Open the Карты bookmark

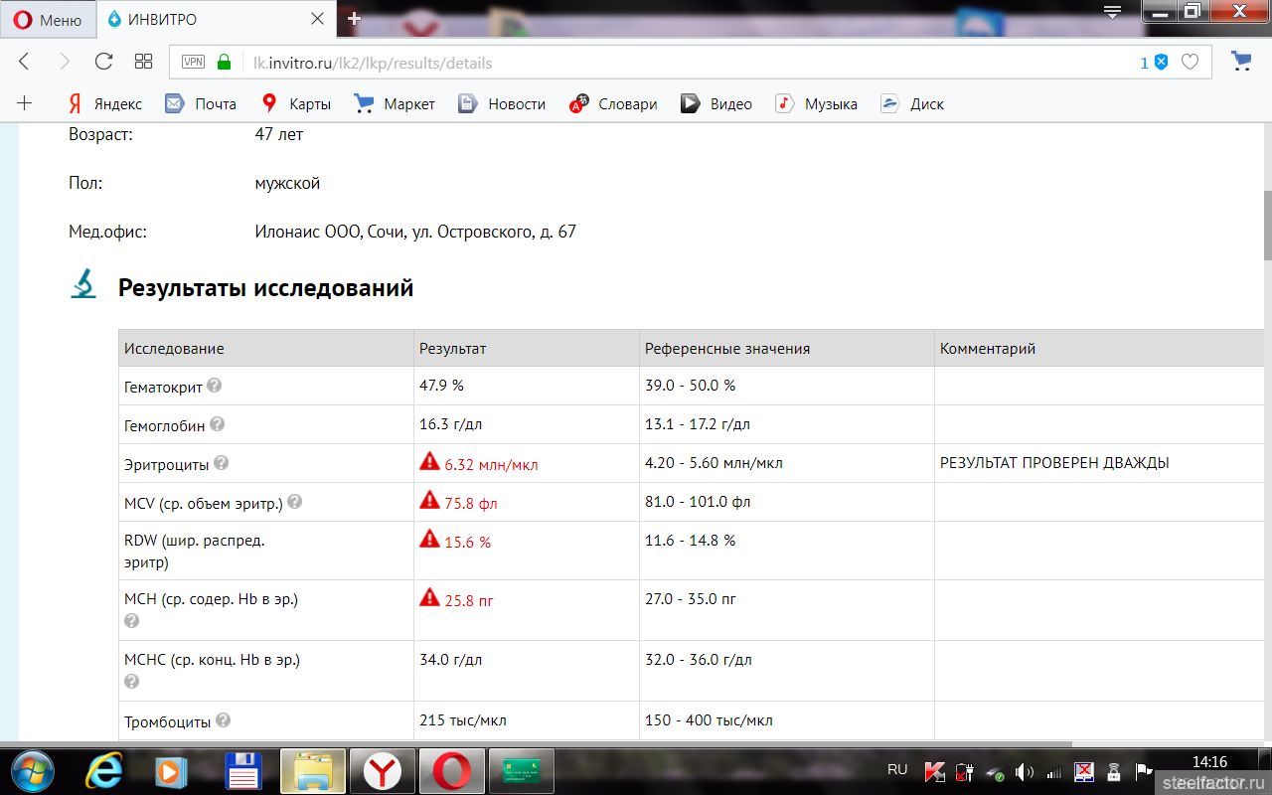pyautogui.click(x=296, y=103)
